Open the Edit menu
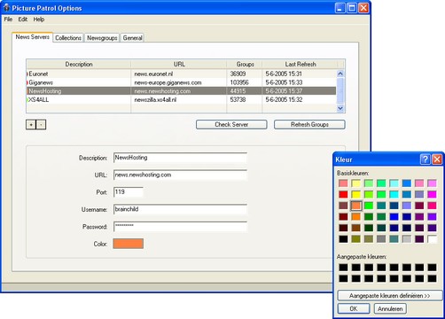 (x=23, y=19)
